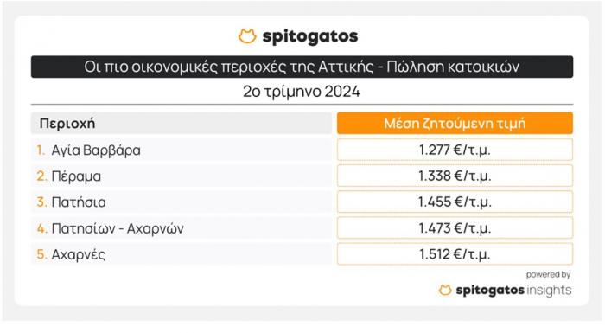Viewport: 605px width, 333px height.
Task: Click the spitogatos cat logo icon at top
Action: [247, 36]
